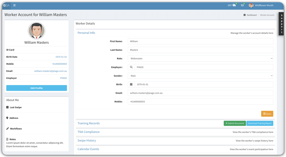Open the messages envelope icon
The height and width of the screenshot is (157, 286).
coord(242,5)
